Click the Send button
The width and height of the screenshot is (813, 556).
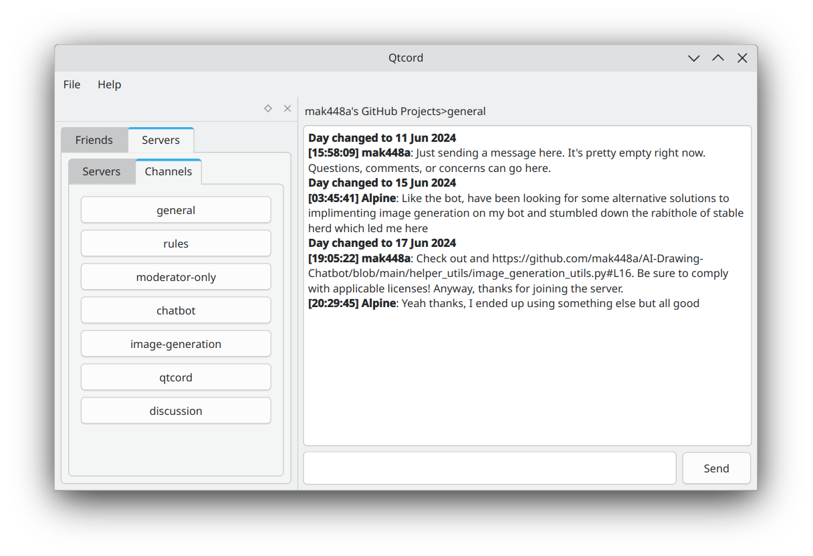716,468
